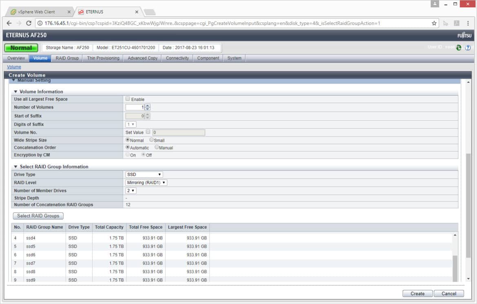Select the Volume navigation tab
This screenshot has width=477, height=304.
point(40,58)
